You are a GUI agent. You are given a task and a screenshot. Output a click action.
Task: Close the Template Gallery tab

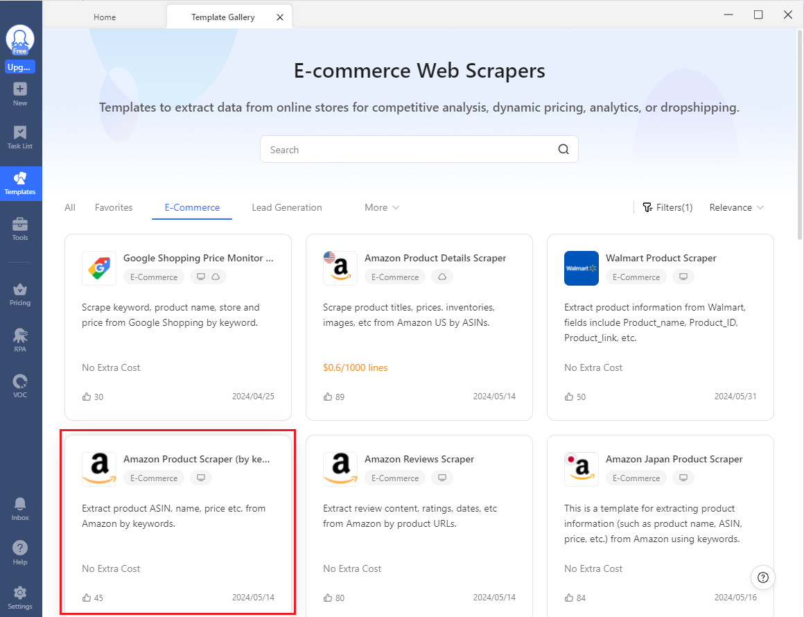(280, 17)
